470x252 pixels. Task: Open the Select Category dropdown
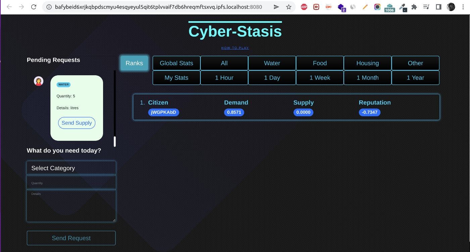pos(71,168)
